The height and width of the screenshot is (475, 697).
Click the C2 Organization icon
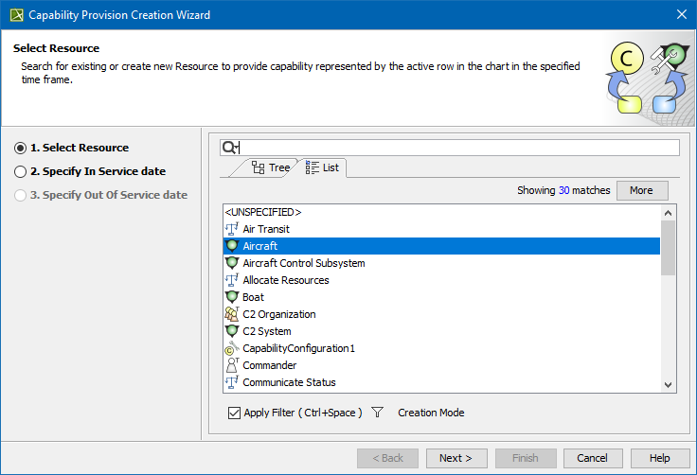click(x=231, y=314)
